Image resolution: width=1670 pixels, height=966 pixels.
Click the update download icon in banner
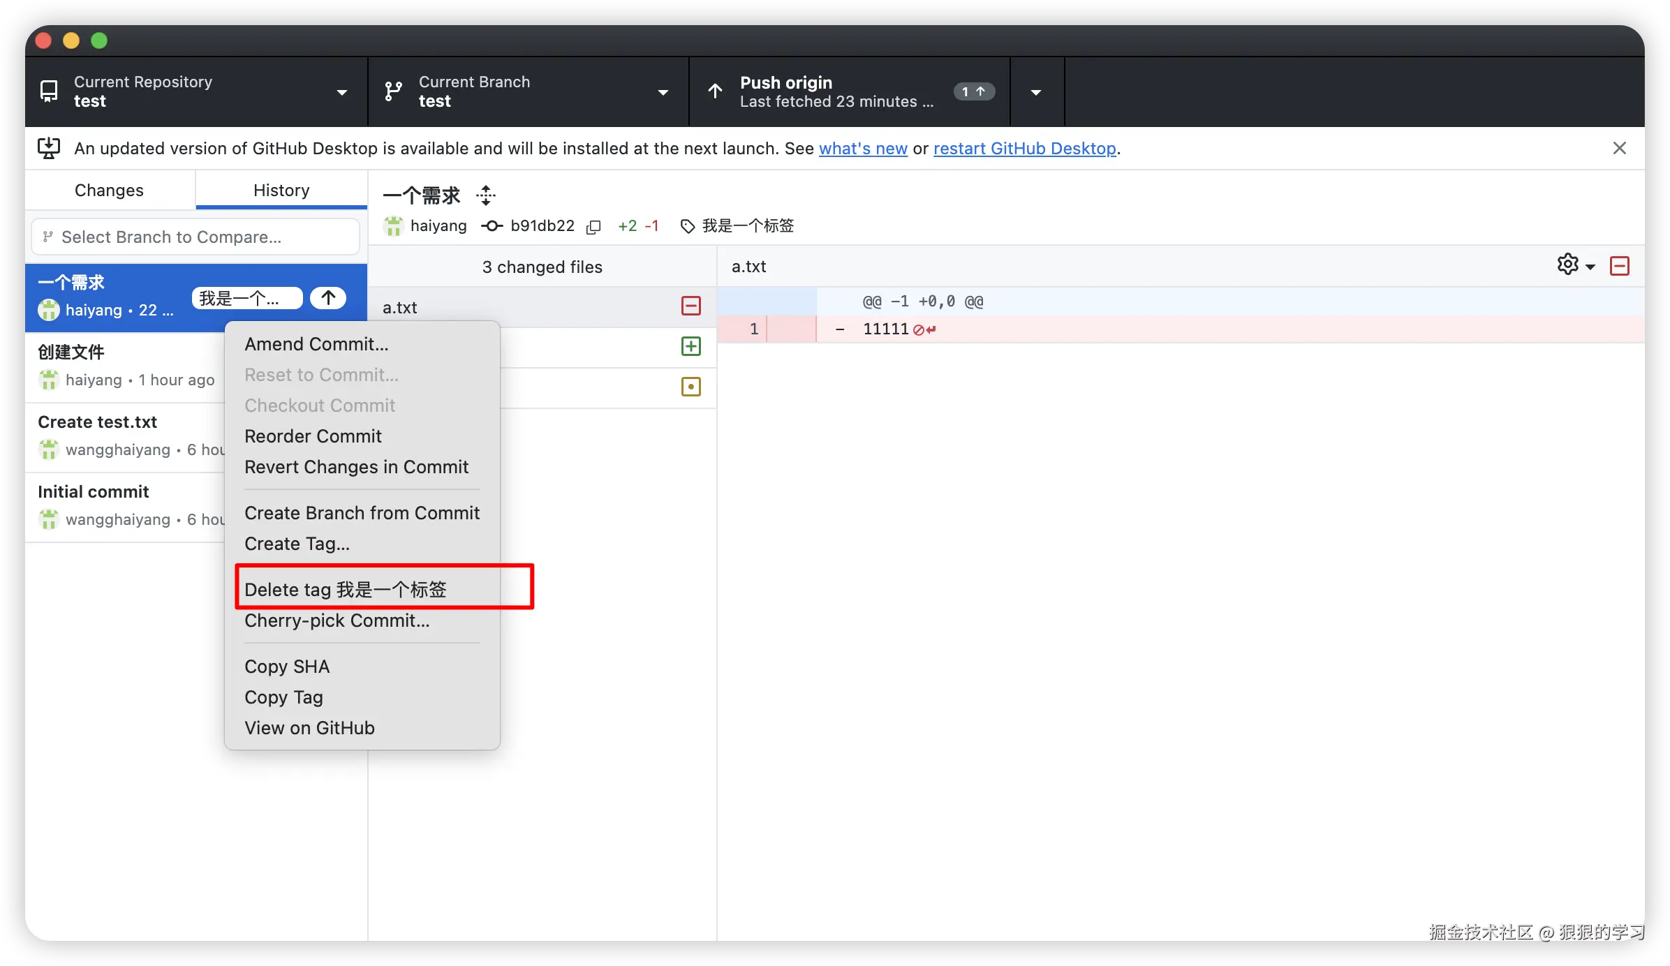click(49, 148)
